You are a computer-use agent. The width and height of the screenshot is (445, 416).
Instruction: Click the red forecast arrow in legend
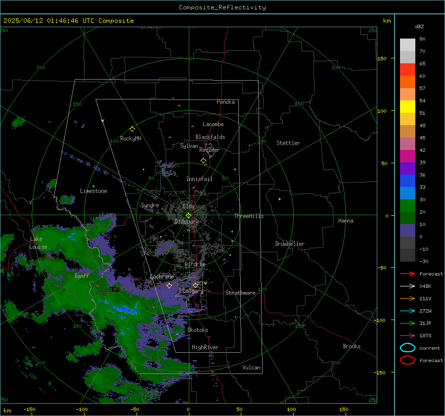click(x=407, y=274)
